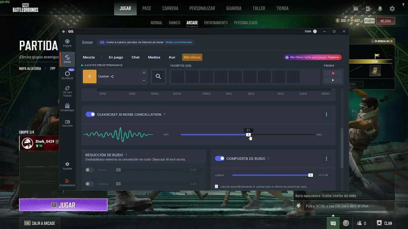Open Reducción de Ruido help icon

click(x=126, y=155)
